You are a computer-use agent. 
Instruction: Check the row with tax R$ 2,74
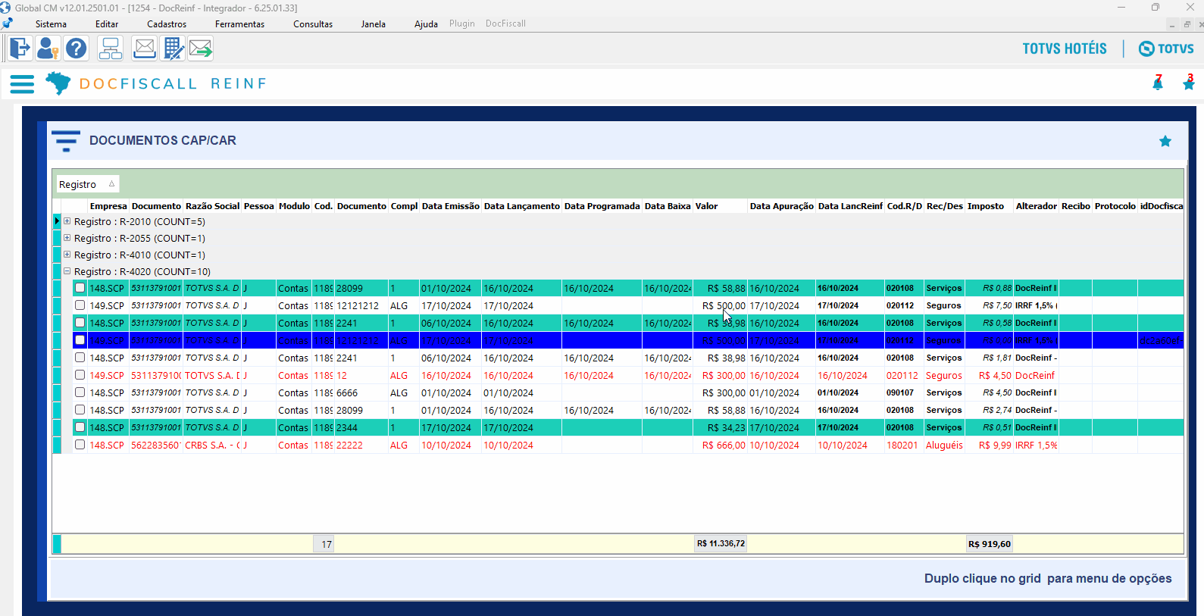pyautogui.click(x=80, y=410)
